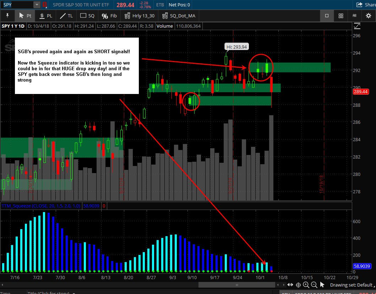Select the Price Level (PL) tool

[45, 16]
